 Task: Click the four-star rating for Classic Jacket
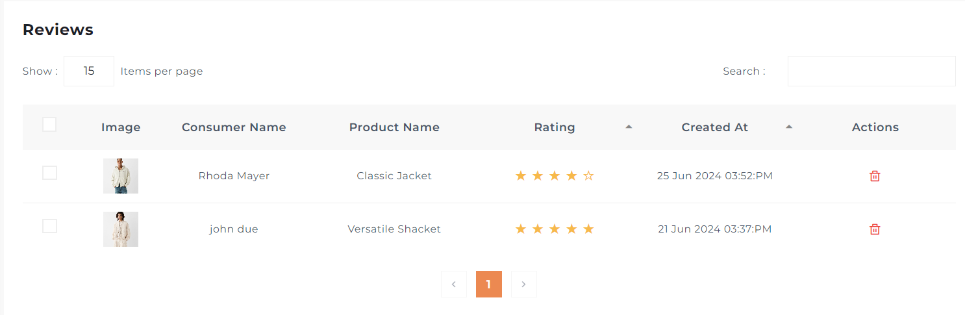click(x=554, y=176)
